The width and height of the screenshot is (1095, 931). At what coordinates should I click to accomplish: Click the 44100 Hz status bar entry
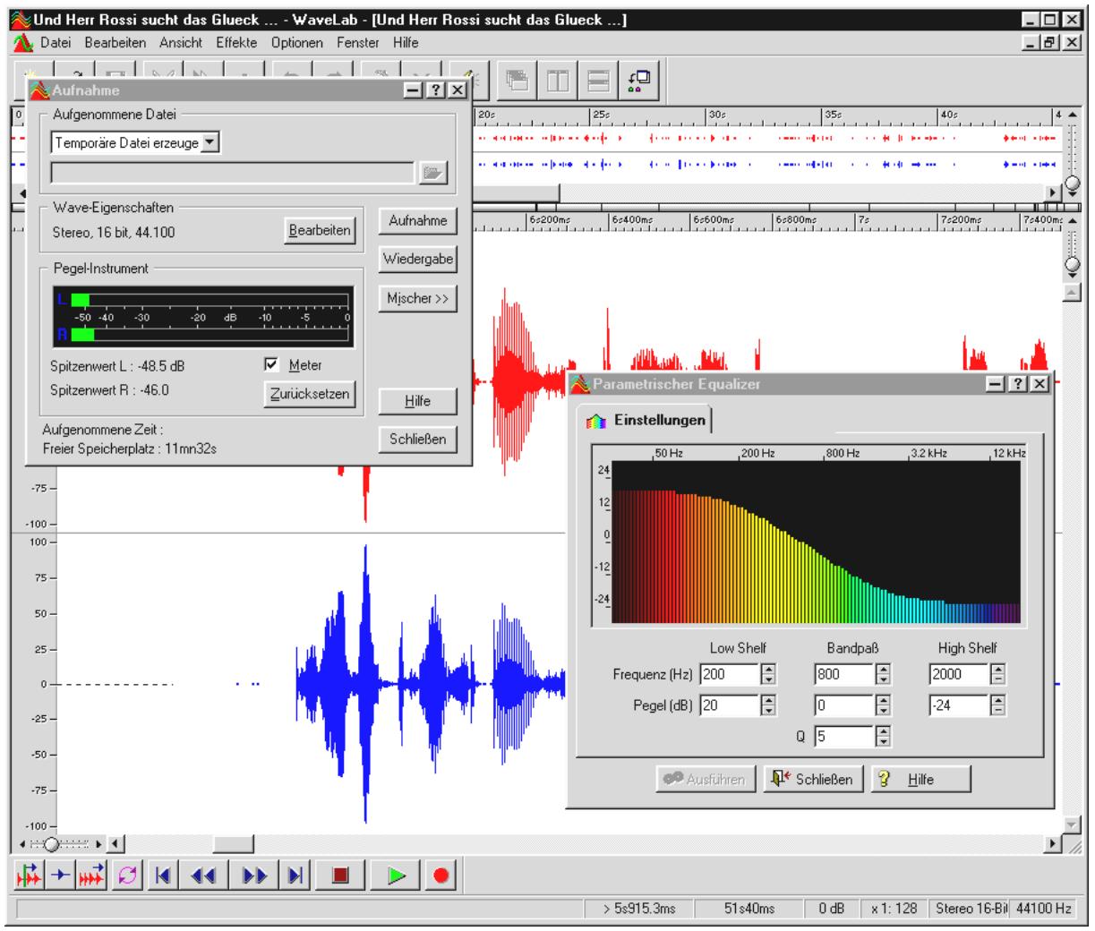[x=1044, y=909]
